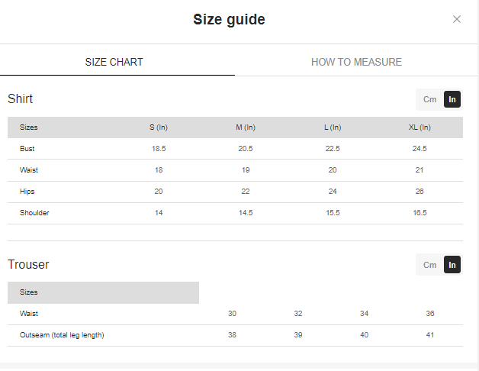Click the Shirt section heading
The width and height of the screenshot is (479, 371).
point(21,99)
